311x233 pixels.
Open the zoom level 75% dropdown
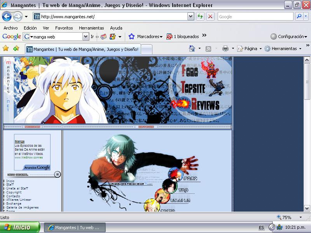pos(301,217)
